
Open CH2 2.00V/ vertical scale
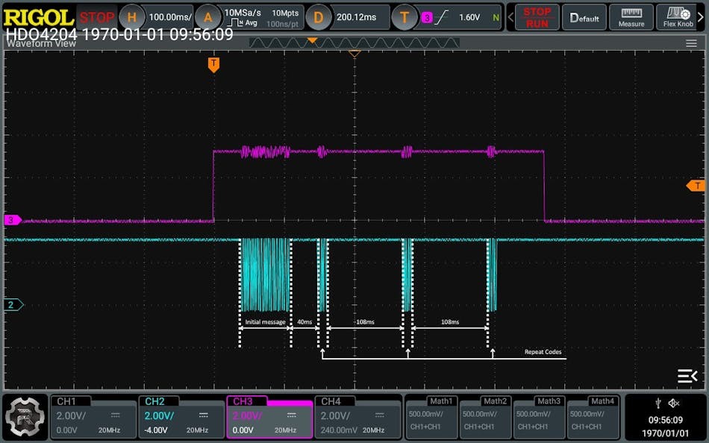tap(159, 415)
